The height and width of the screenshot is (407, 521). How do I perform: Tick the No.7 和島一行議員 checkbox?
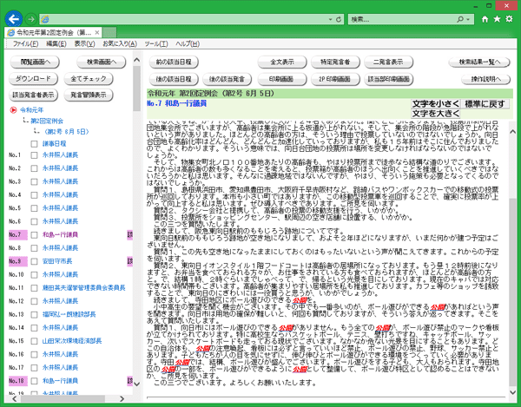pos(34,234)
